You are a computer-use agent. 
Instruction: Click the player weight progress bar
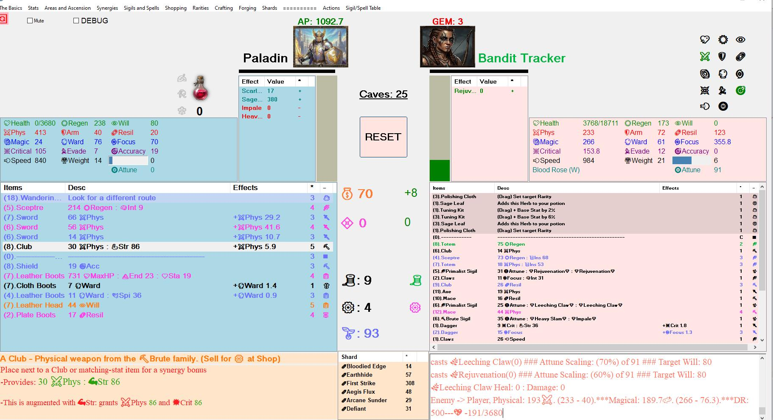click(128, 160)
